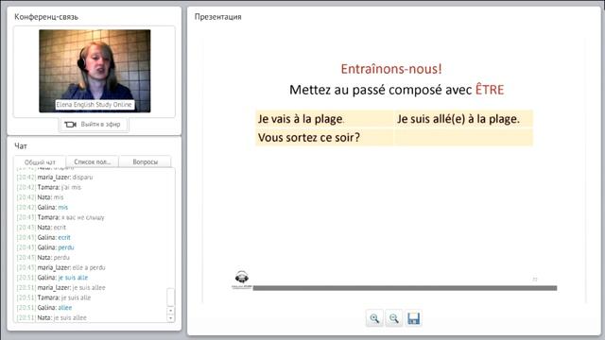Image resolution: width=605 pixels, height=340 pixels.
Task: Click the webcam video of Elena
Action: [x=95, y=71]
